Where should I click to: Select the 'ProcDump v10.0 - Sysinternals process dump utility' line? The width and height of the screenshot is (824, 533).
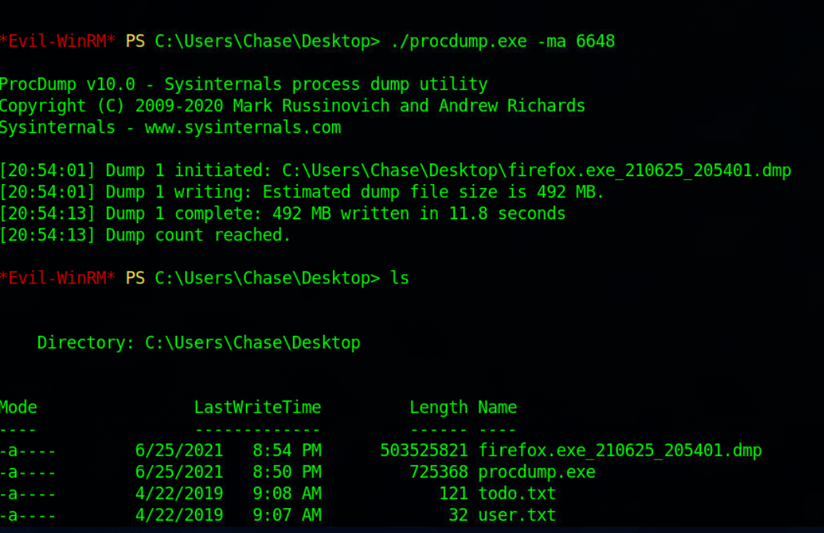coord(244,85)
